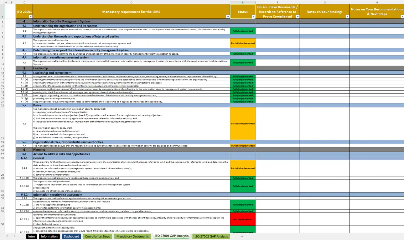This screenshot has width=404, height=240.
Task: Add a new worksheet with the plus button
Action: [242, 236]
